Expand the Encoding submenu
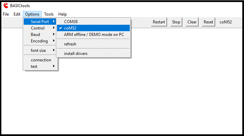This screenshot has height=136, width=244. (39, 41)
